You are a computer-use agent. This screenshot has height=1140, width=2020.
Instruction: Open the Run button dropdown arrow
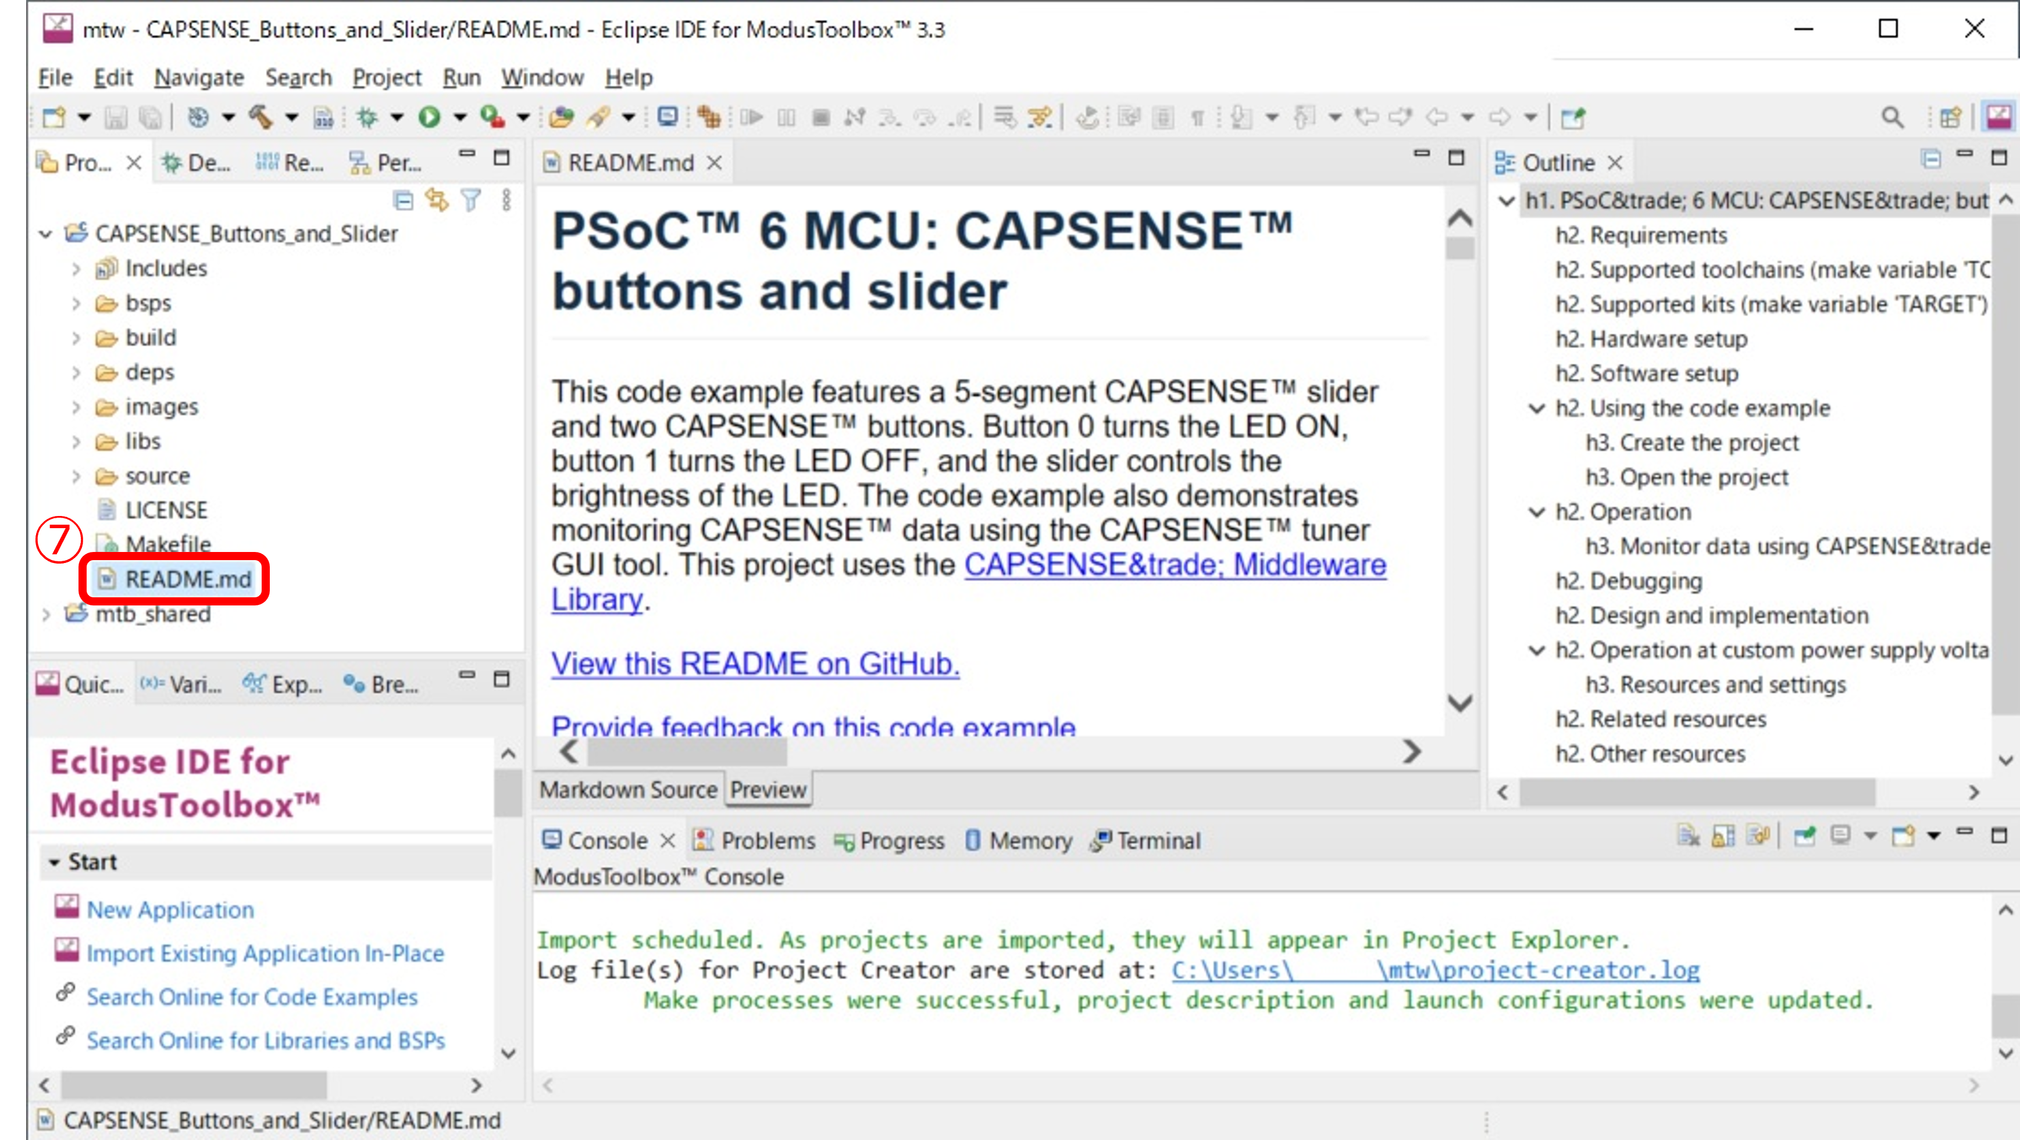(461, 117)
